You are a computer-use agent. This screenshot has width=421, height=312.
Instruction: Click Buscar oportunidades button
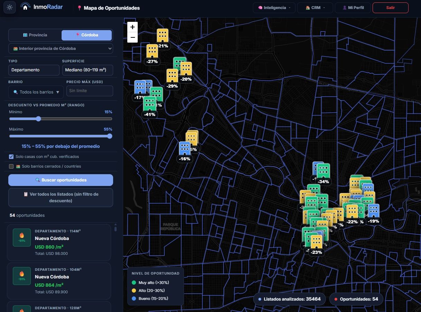click(x=61, y=180)
